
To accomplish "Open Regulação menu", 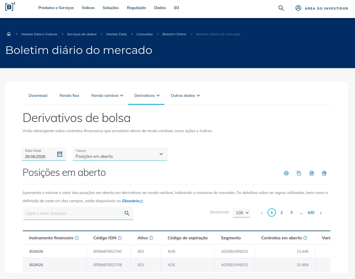I will point(136,8).
